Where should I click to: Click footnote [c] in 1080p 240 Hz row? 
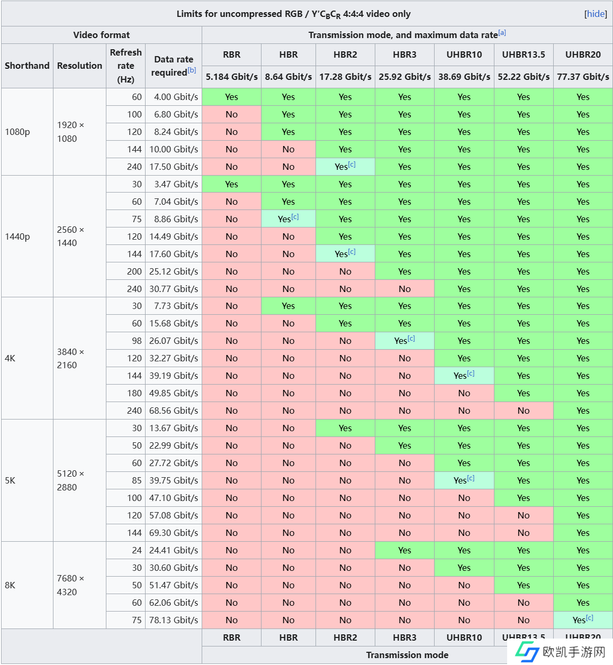(352, 165)
